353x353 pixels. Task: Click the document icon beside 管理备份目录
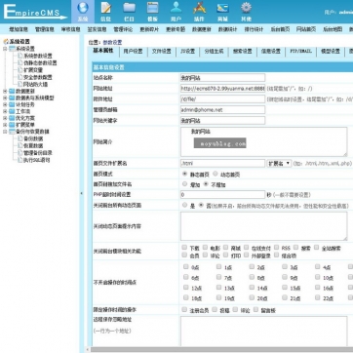pos(20,153)
